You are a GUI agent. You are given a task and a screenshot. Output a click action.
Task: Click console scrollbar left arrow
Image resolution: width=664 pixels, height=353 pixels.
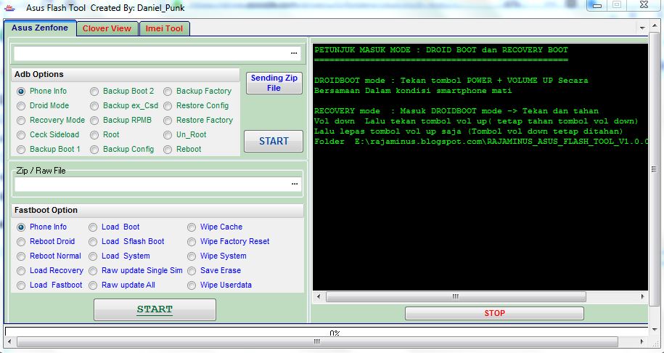tap(319, 296)
